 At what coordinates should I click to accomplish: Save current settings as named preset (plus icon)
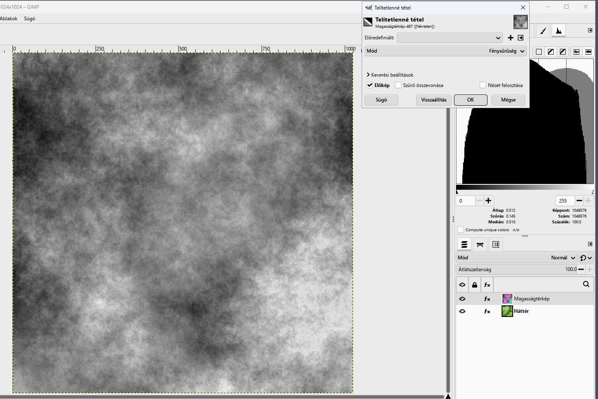tap(511, 38)
